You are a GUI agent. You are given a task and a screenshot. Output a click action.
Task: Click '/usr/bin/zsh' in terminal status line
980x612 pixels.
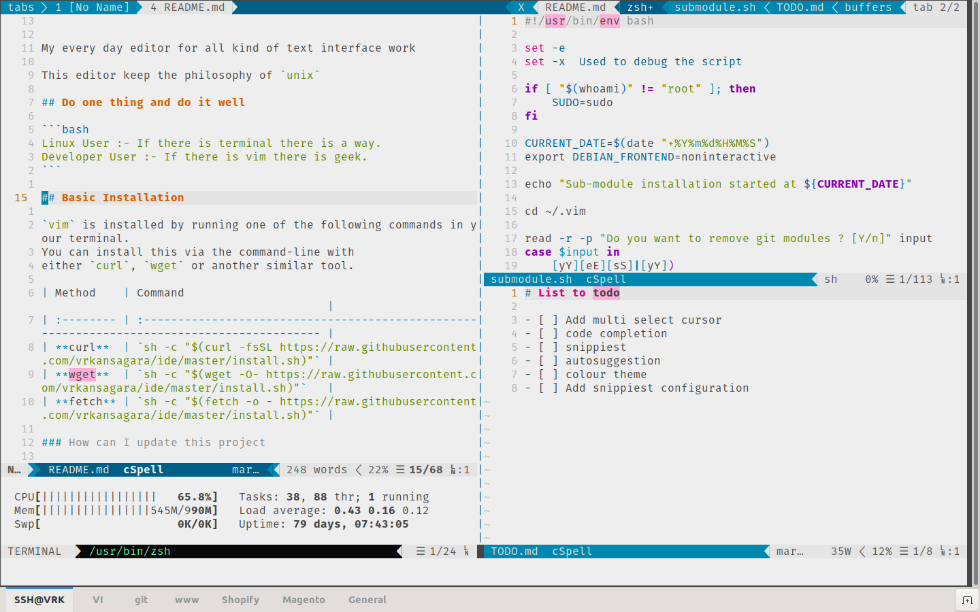[130, 551]
